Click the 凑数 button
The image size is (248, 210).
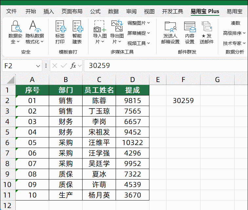tap(235, 23)
